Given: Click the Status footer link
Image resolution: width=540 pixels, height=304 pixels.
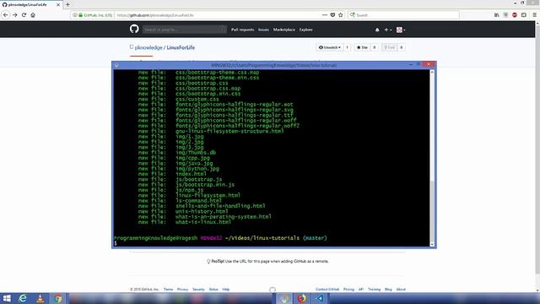Looking at the screenshot, I should (213, 290).
